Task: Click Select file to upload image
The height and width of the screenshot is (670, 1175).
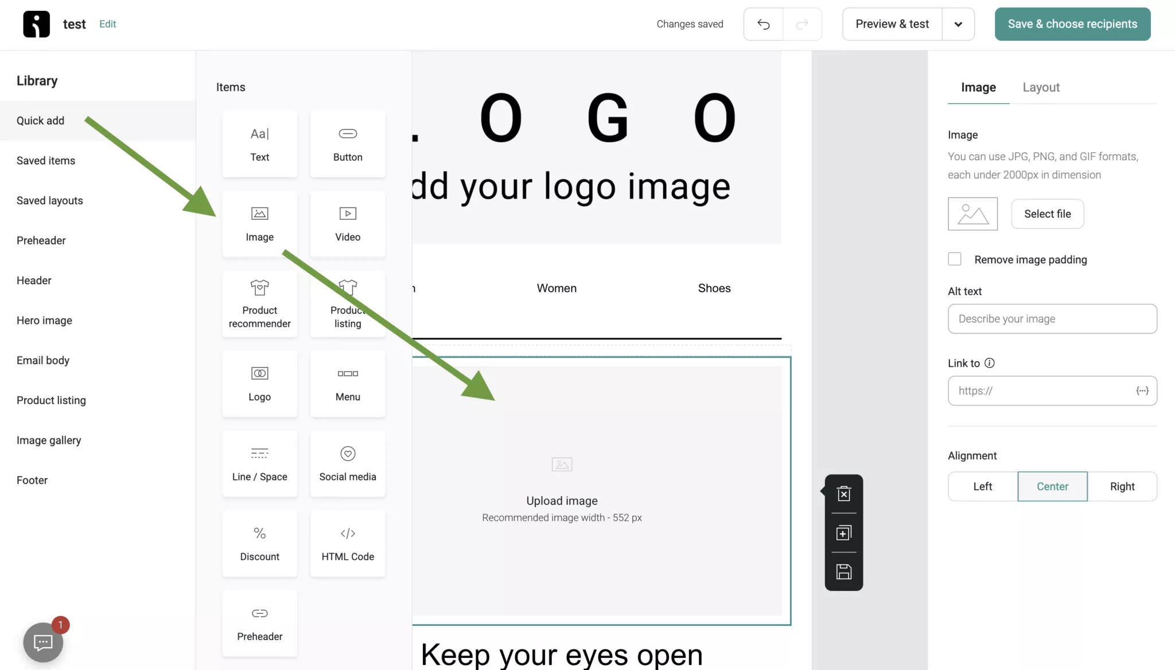Action: pos(1047,214)
